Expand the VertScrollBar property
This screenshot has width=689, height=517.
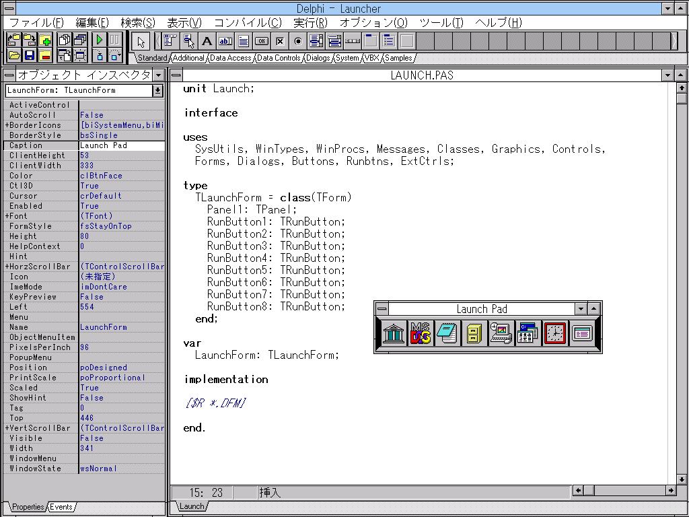coord(7,428)
